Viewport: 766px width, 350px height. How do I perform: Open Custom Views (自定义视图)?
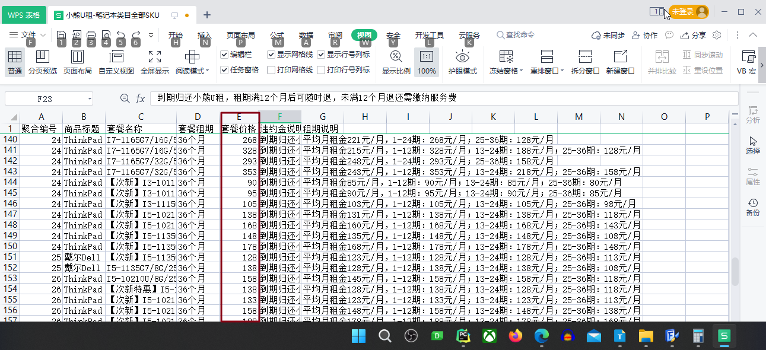pyautogui.click(x=116, y=63)
